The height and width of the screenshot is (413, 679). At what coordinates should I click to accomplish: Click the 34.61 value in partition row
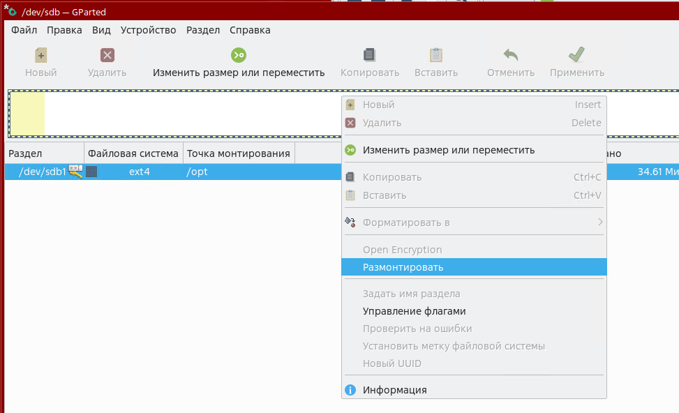tap(650, 172)
